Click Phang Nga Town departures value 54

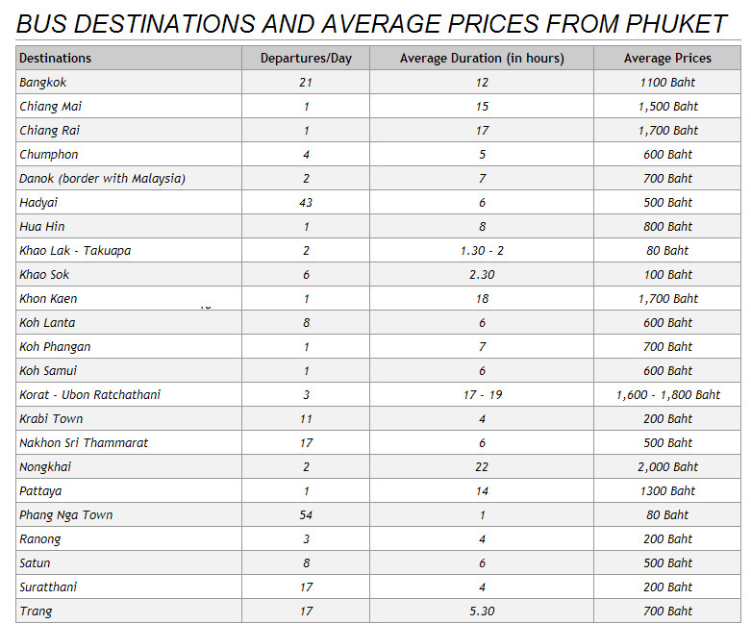306,514
